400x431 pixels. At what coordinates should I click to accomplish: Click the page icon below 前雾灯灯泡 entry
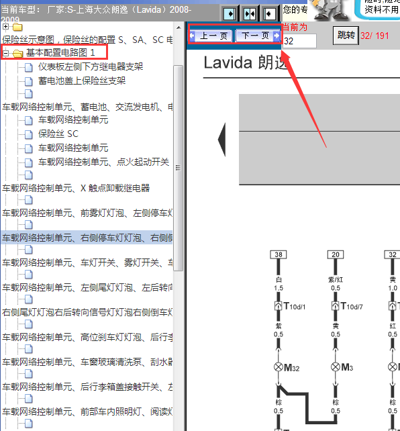(x=29, y=225)
